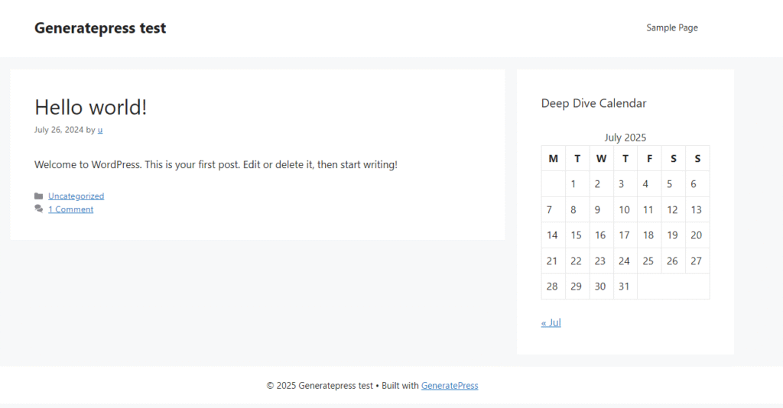Go to previous month « Jul

click(551, 322)
